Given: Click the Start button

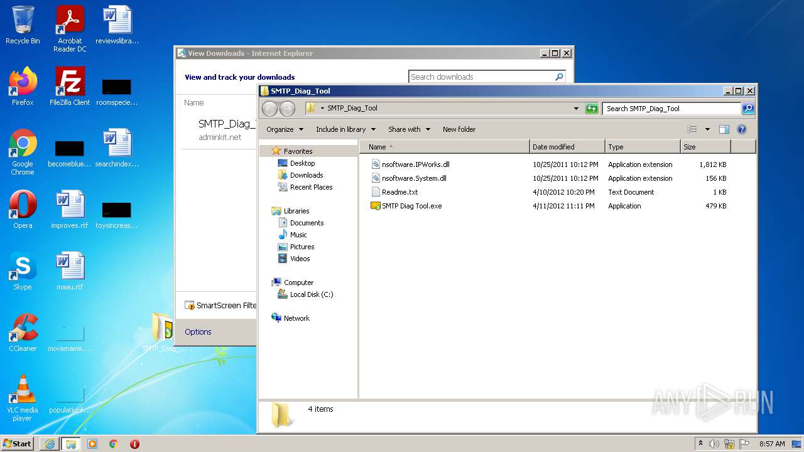Looking at the screenshot, I should click(18, 444).
